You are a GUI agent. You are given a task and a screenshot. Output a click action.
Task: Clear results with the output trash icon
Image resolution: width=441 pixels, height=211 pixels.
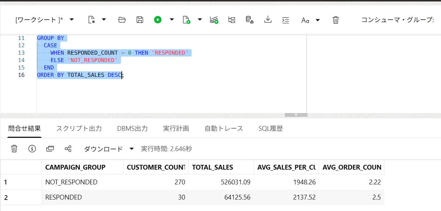pos(14,149)
